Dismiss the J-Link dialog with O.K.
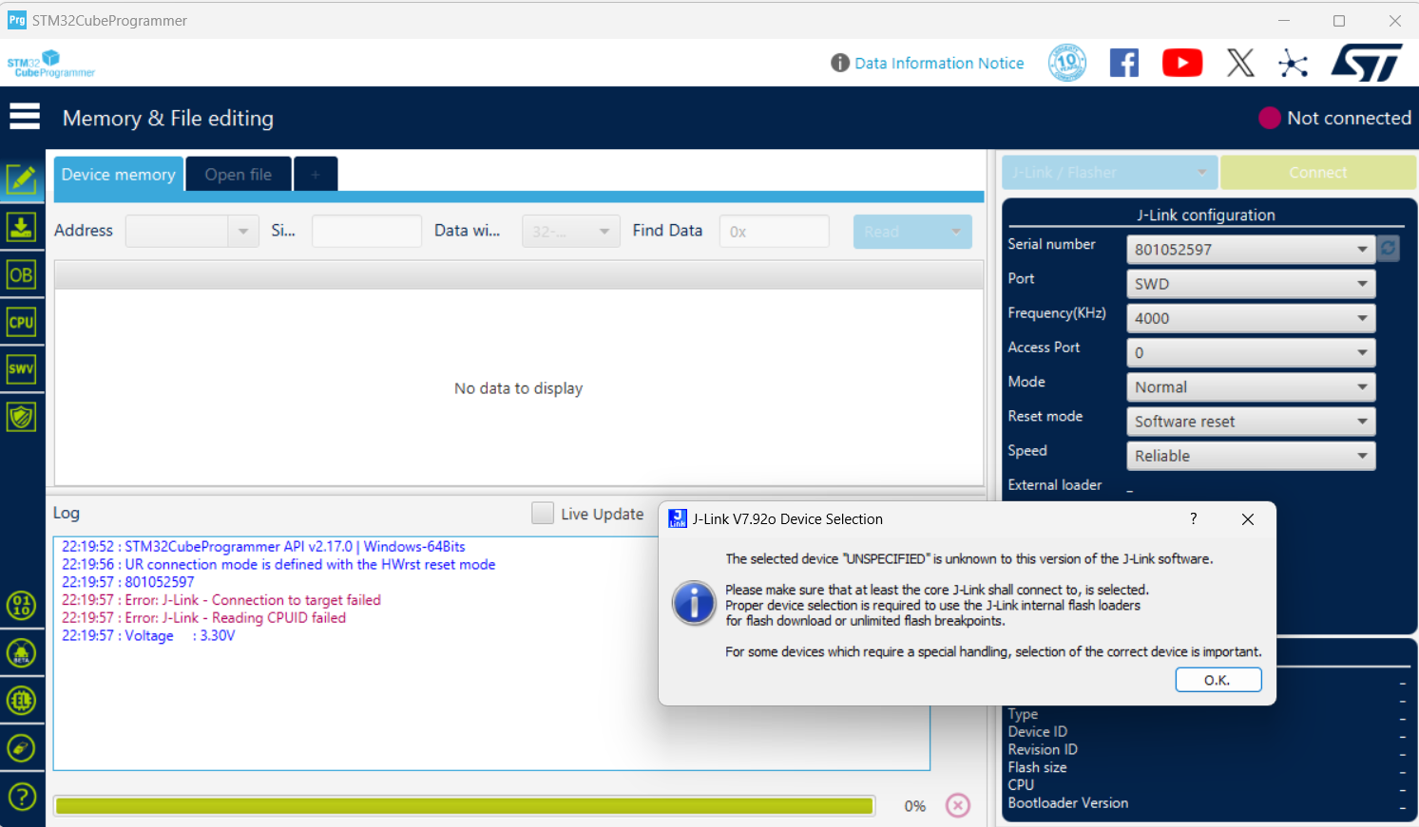The height and width of the screenshot is (827, 1419). point(1218,679)
